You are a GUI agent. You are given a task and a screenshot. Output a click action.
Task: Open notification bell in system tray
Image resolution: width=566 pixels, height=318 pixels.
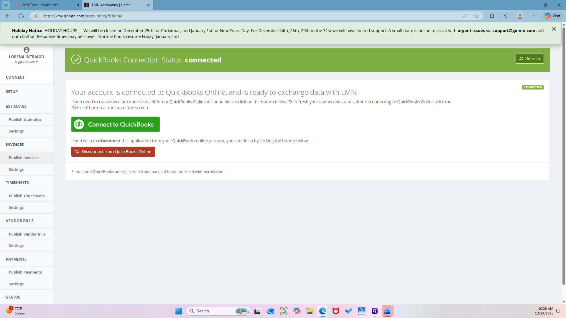[x=558, y=311]
